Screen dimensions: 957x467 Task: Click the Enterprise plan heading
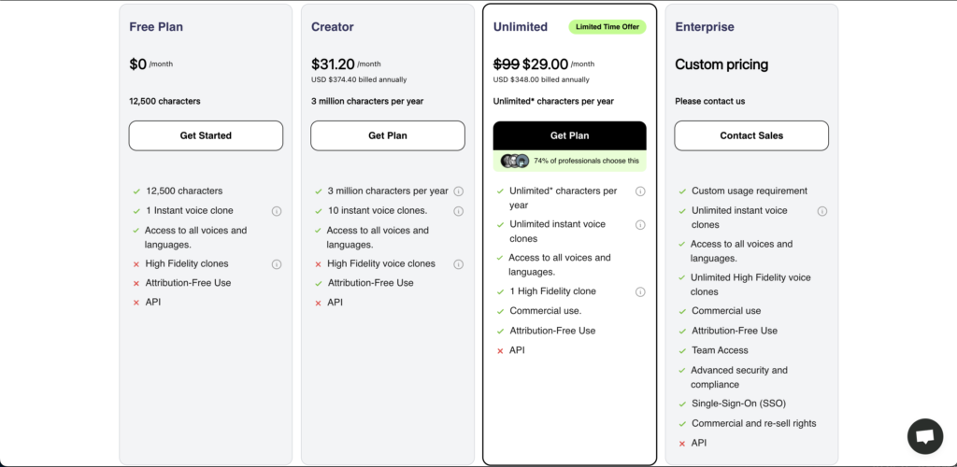point(705,27)
